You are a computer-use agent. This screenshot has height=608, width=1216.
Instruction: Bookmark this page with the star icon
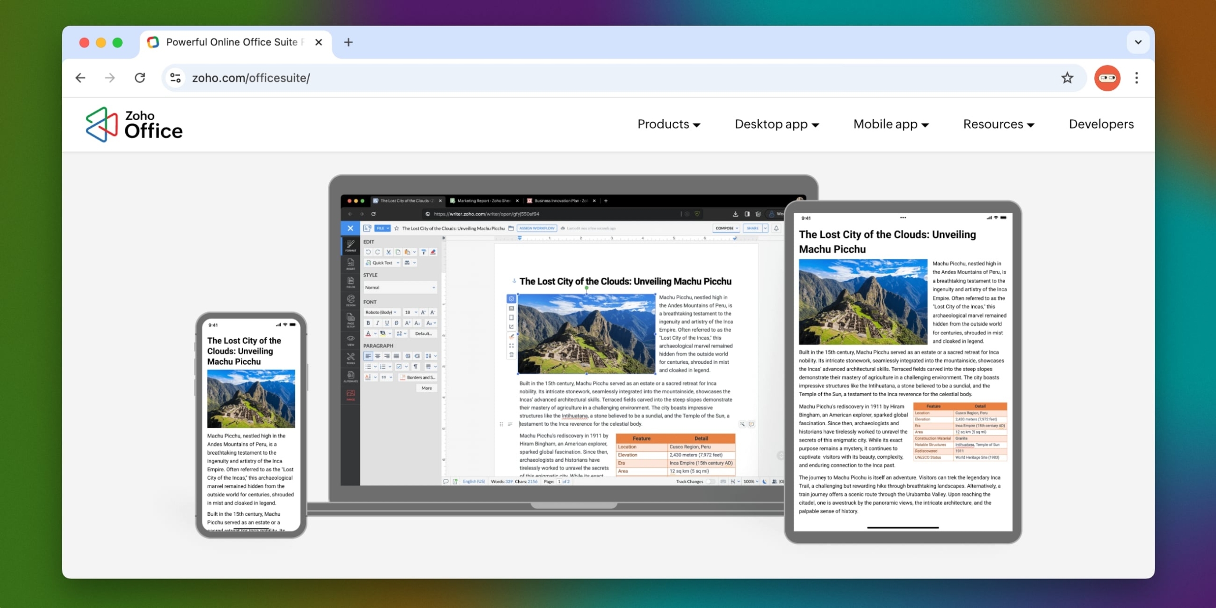[1067, 78]
